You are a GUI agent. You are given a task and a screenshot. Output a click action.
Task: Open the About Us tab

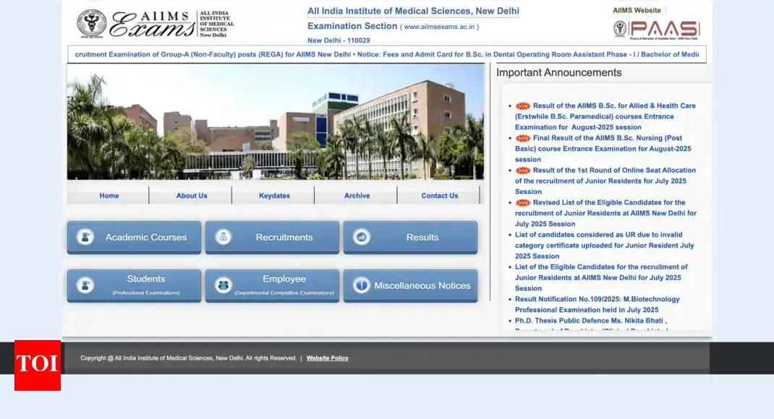tap(192, 195)
